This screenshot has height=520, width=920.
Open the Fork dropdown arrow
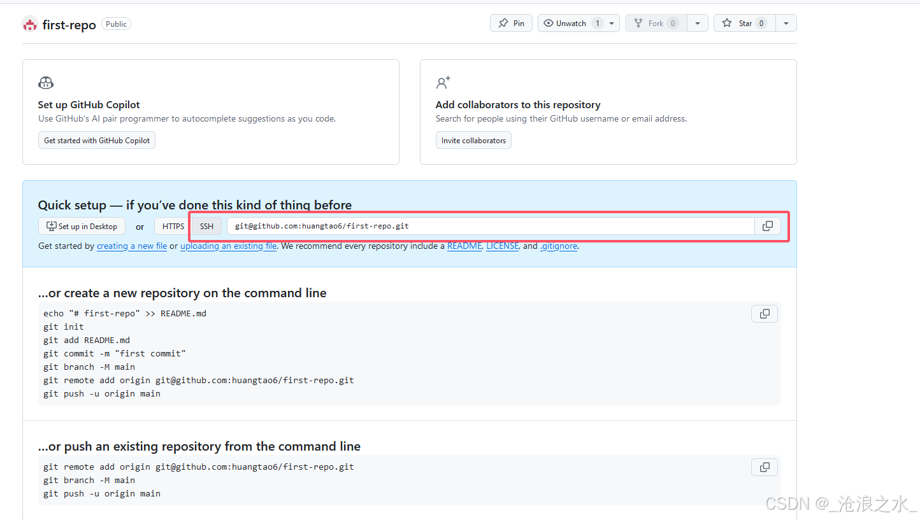(698, 24)
